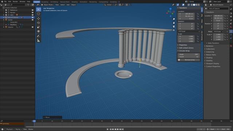
Task: Open the Object Mode dropdown
Action: 47,5
